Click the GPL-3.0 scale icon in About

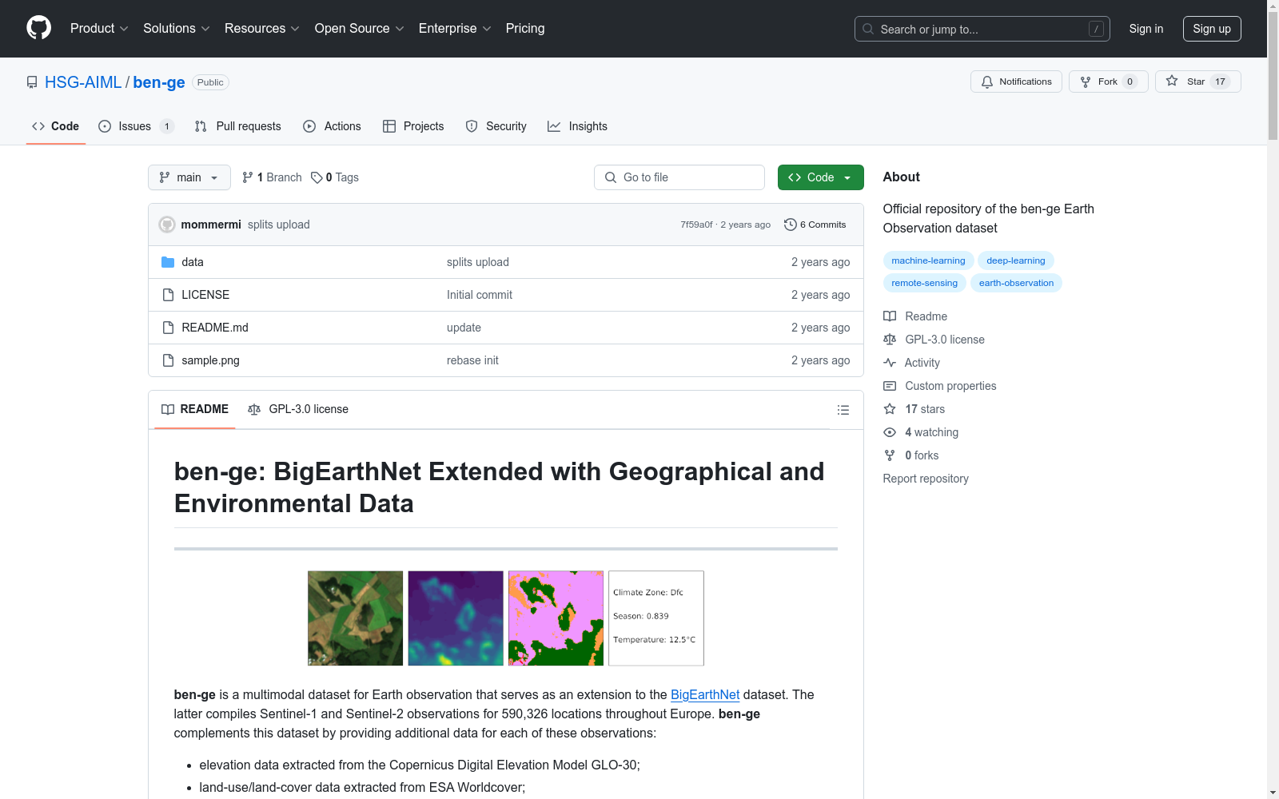(x=890, y=340)
